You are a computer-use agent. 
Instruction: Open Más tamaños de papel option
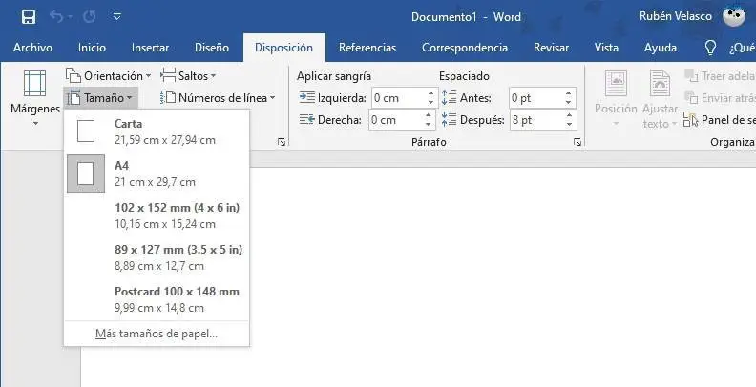(x=157, y=334)
